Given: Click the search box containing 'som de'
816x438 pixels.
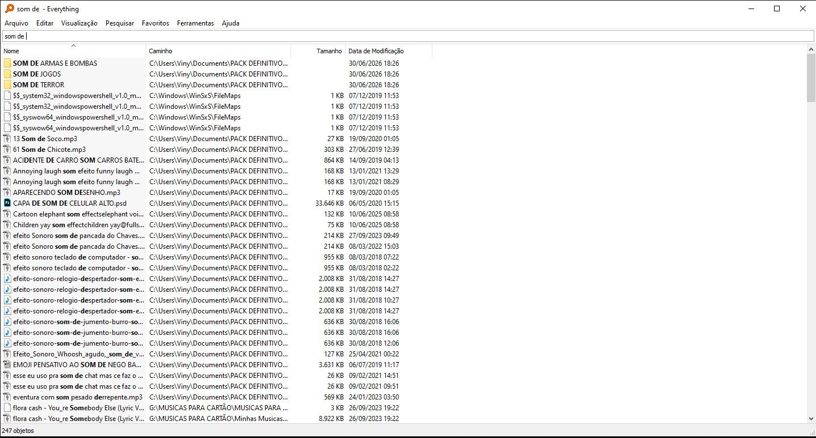Looking at the screenshot, I should [407, 36].
